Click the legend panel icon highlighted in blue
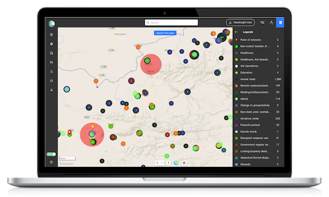 coord(280,22)
